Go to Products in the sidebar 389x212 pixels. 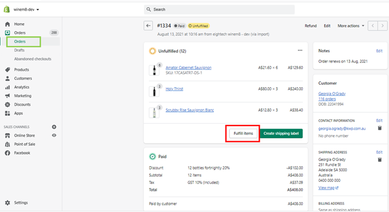click(22, 69)
